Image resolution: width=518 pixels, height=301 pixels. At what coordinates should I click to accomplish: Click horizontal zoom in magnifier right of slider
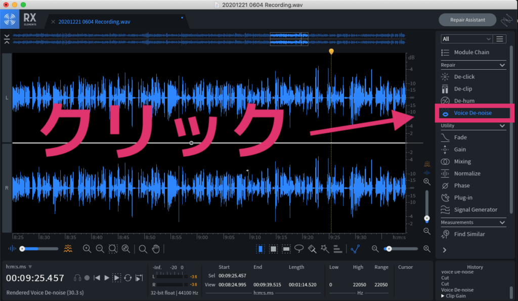point(427,249)
